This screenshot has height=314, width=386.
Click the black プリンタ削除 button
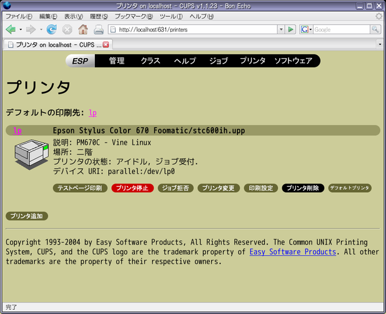(x=303, y=188)
